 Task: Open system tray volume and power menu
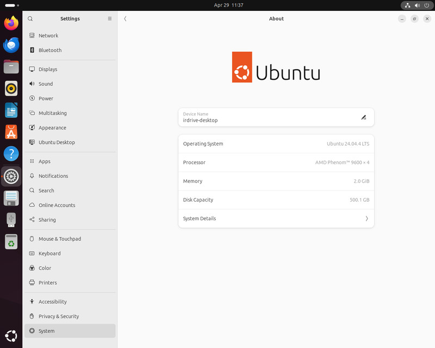click(x=417, y=5)
